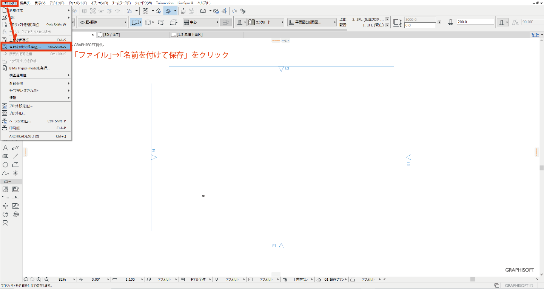The width and height of the screenshot is (544, 289).
Task: Open the 編集(E) menu
Action: pyautogui.click(x=25, y=3)
